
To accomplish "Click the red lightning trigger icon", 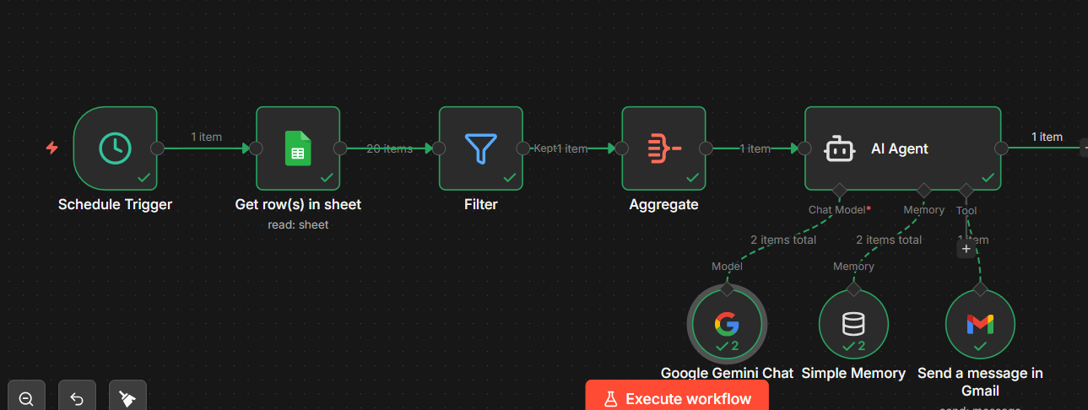I will [51, 148].
